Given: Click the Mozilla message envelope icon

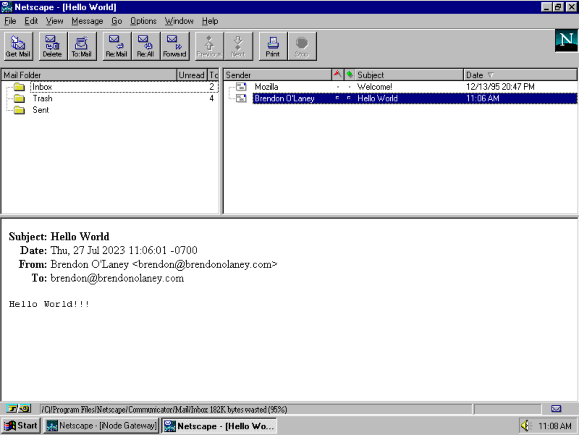Looking at the screenshot, I should [x=241, y=86].
